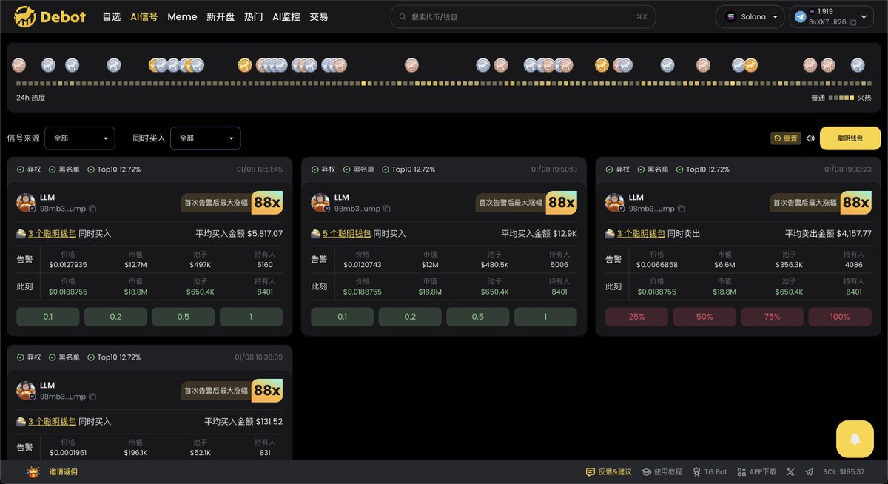Buy 0.5 in the 19:51:45 card

184,317
